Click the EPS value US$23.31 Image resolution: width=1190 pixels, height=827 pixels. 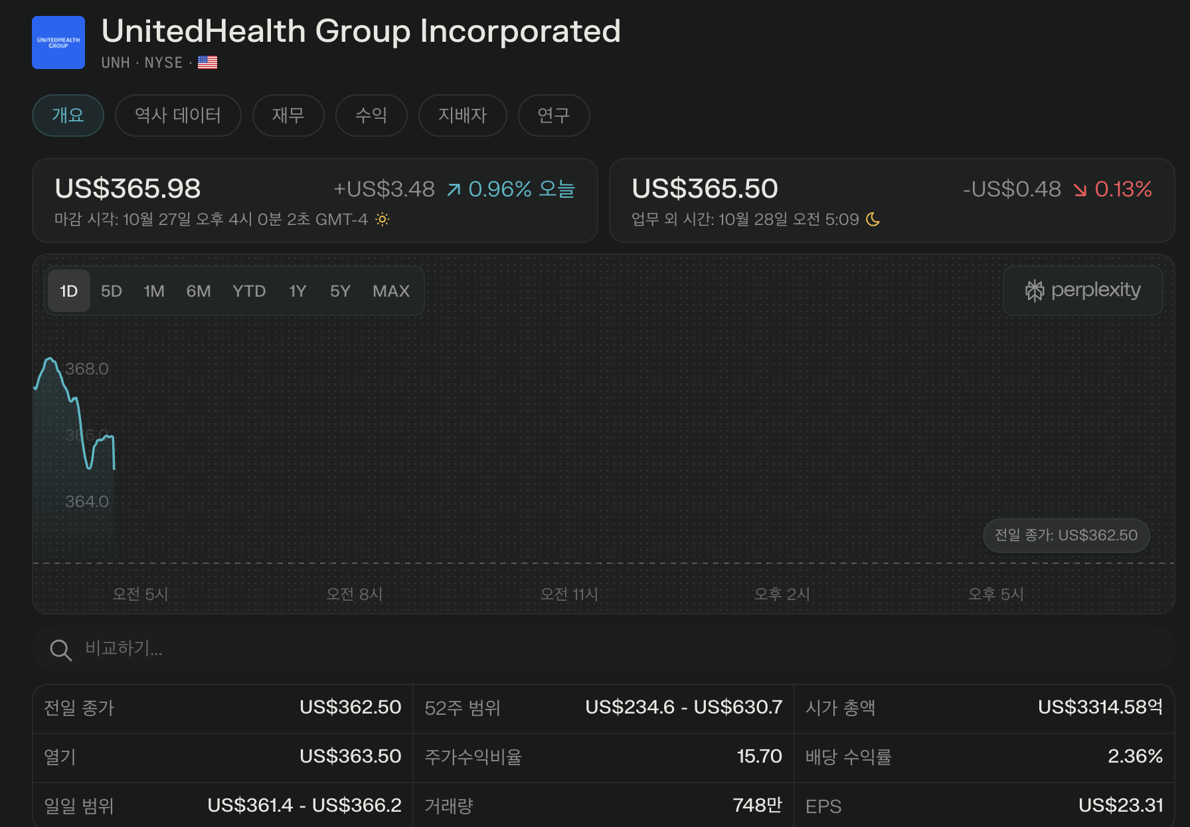(1120, 806)
